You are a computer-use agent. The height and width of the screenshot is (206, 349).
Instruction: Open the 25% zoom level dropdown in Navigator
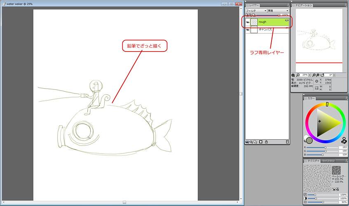[309, 75]
